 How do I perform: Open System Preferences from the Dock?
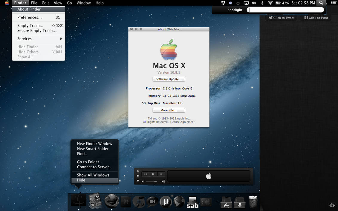(206, 202)
